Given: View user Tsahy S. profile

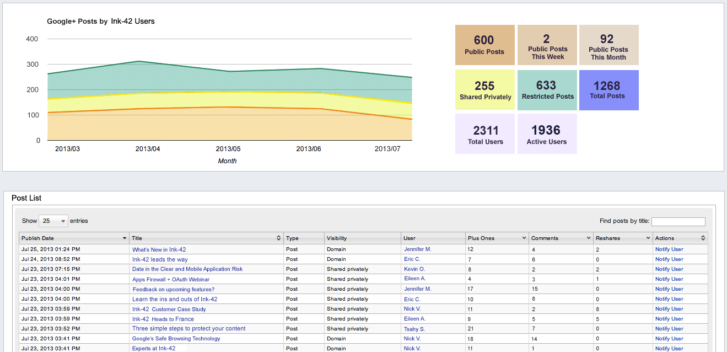Looking at the screenshot, I should pyautogui.click(x=414, y=329).
